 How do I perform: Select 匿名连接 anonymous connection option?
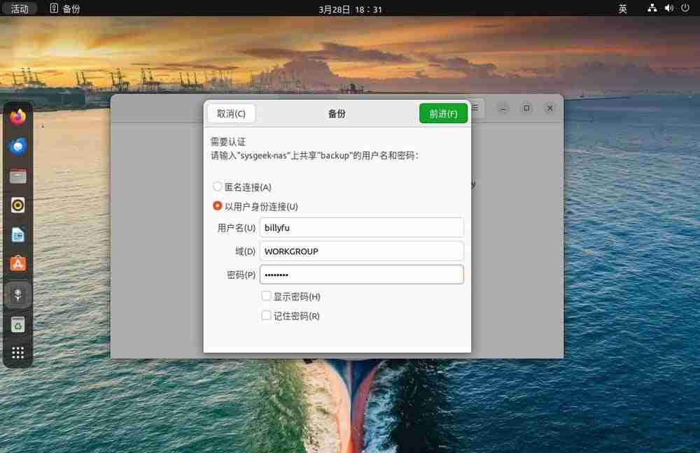click(217, 186)
